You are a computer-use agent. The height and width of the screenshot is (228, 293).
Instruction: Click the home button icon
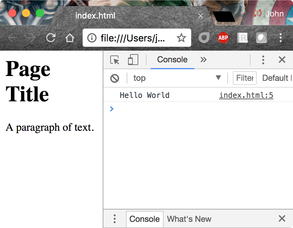click(70, 38)
